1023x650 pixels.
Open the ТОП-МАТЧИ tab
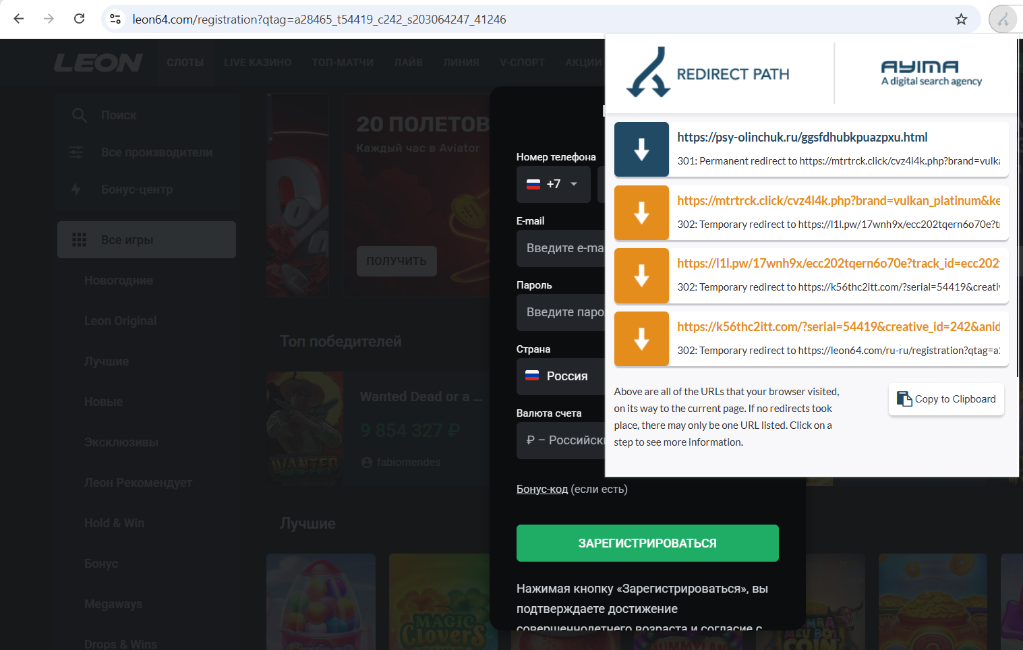pos(343,63)
